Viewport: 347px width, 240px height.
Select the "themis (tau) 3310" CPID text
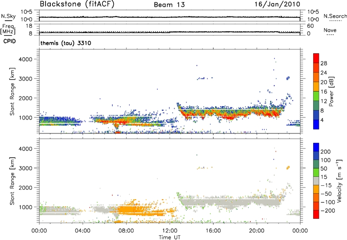coord(66,43)
